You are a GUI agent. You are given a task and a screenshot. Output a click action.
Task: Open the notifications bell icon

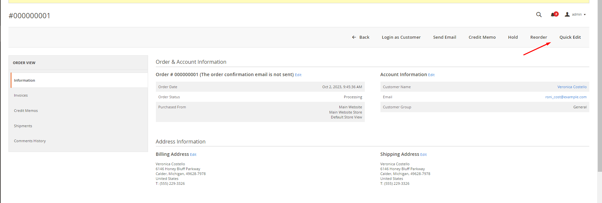coord(553,15)
